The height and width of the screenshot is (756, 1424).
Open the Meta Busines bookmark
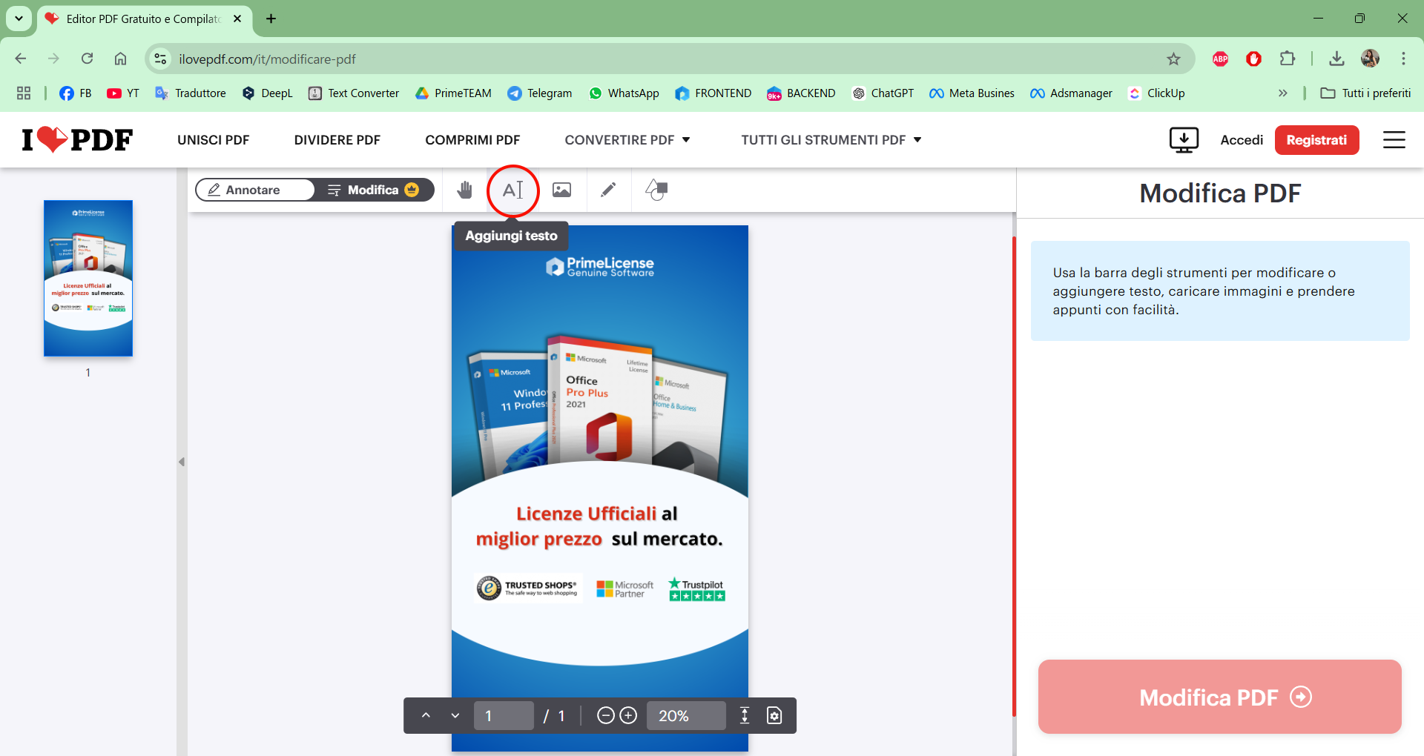click(x=972, y=93)
